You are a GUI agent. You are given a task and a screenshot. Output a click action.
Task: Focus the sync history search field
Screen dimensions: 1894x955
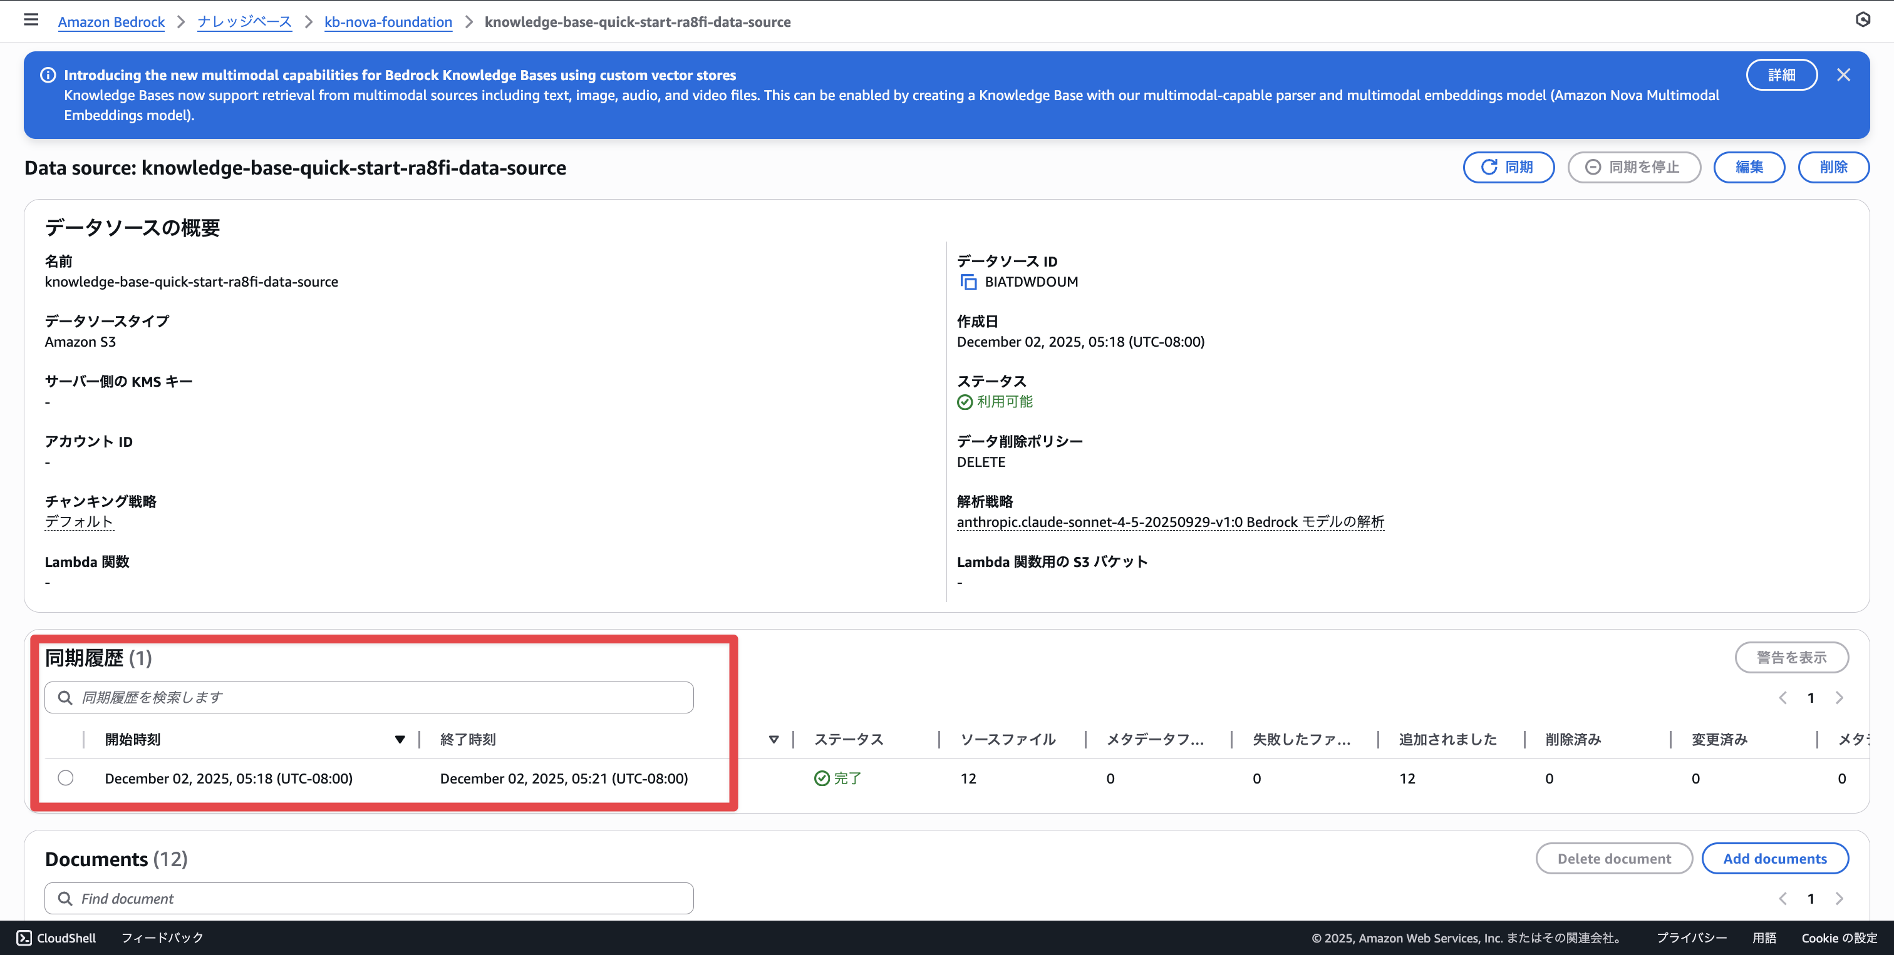(x=382, y=698)
